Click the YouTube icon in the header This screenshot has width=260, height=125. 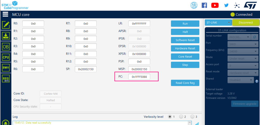pyautogui.click(x=215, y=5)
